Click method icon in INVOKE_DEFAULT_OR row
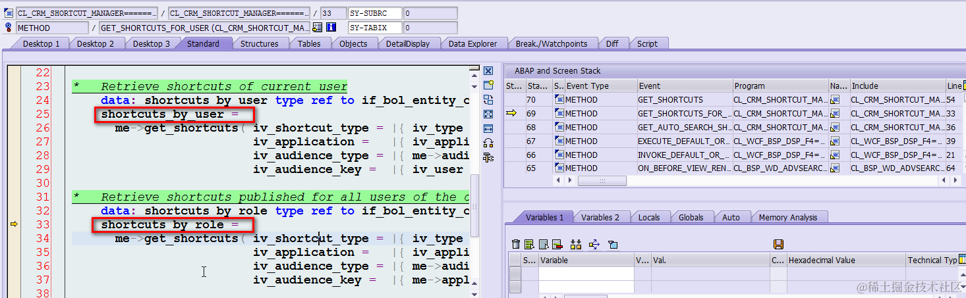The image size is (966, 298). click(x=559, y=155)
